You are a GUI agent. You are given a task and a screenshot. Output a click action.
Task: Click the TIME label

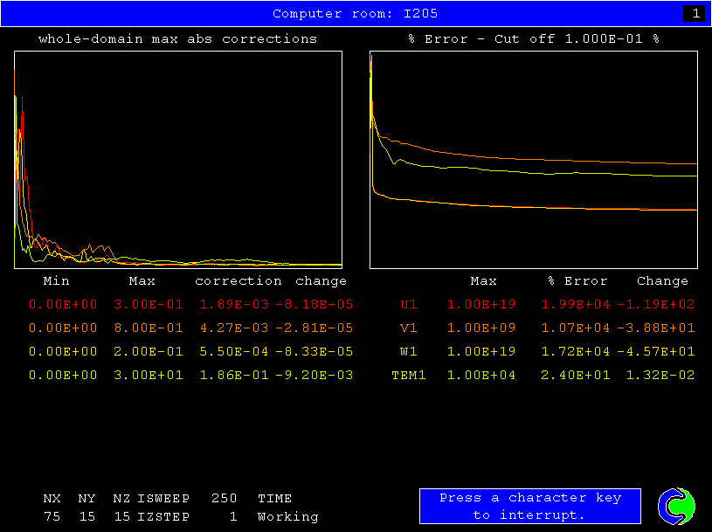pyautogui.click(x=274, y=499)
